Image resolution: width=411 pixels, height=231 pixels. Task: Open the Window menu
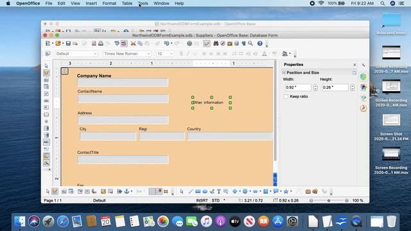tap(161, 3)
